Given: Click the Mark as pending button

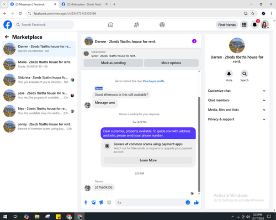Looking at the screenshot, I should pos(113,63).
